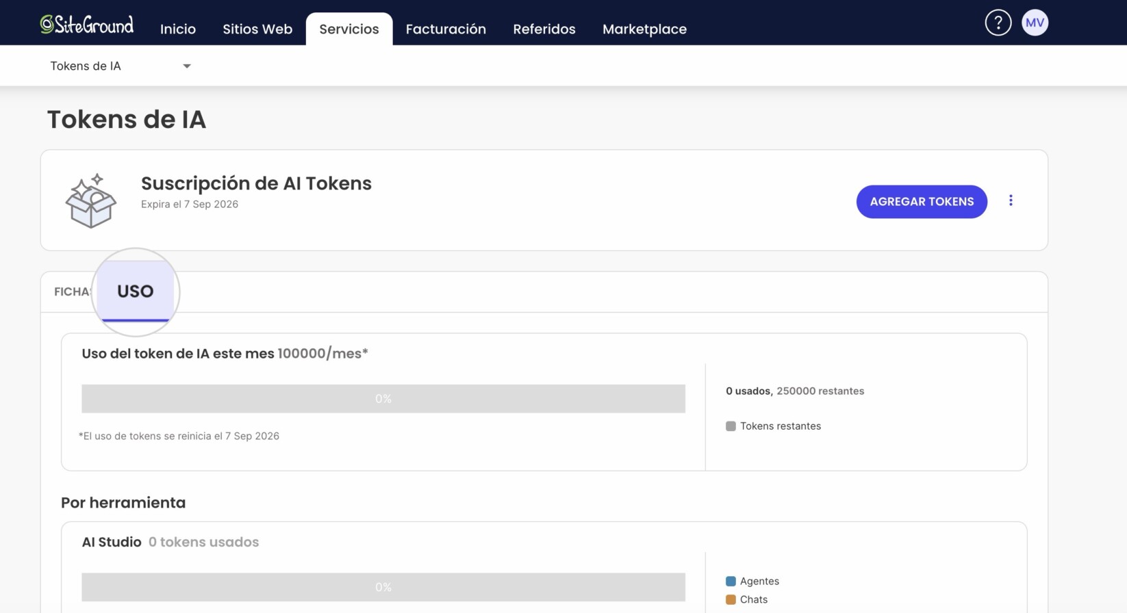Click the orange Chats legend swatch
This screenshot has height=613, width=1127.
tap(731, 600)
